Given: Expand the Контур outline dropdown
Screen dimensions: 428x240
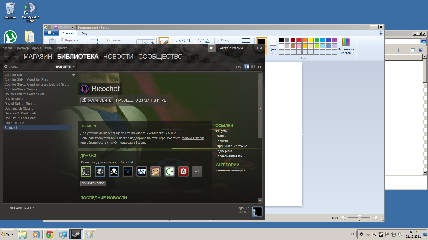Looking at the screenshot, I should [x=225, y=41].
